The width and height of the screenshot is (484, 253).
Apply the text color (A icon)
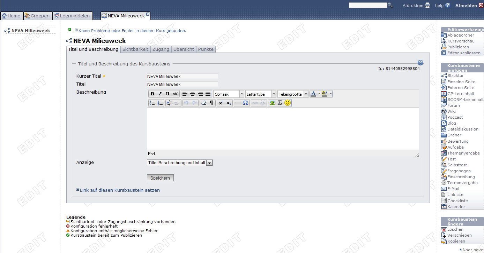click(x=313, y=94)
